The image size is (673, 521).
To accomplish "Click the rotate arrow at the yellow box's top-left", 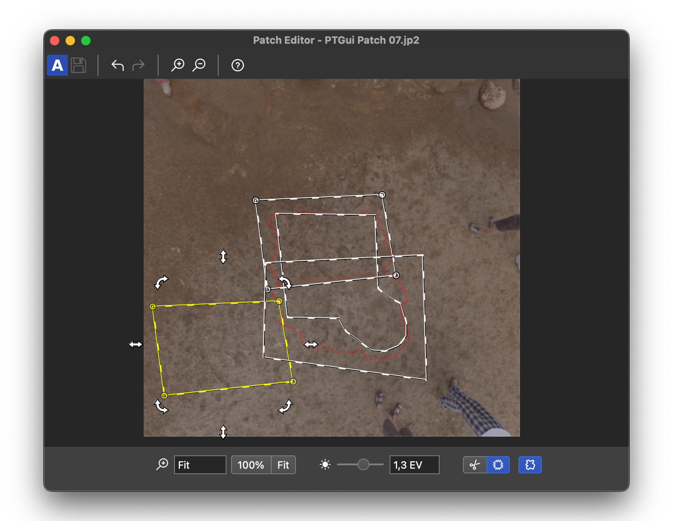I will pyautogui.click(x=161, y=282).
